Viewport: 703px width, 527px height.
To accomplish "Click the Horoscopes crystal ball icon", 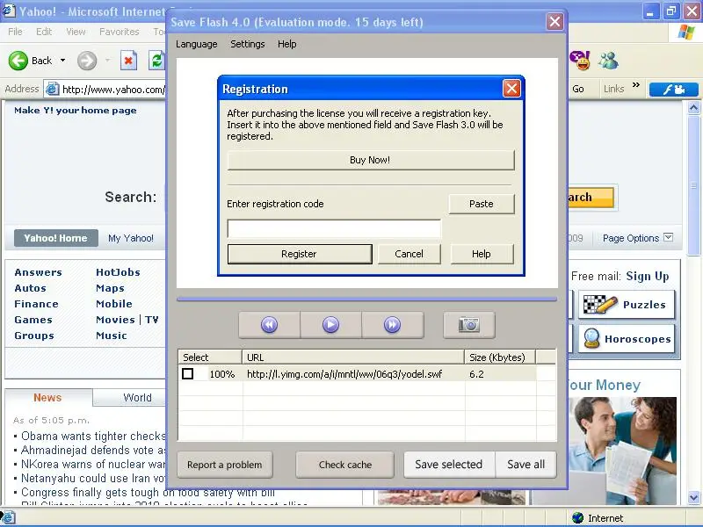I will [x=591, y=339].
